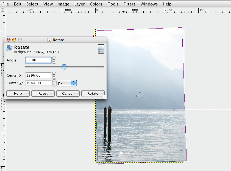Click the ruler corner icon at top-left
Screen dimensions: 231x171
pyautogui.click(x=2, y=10)
